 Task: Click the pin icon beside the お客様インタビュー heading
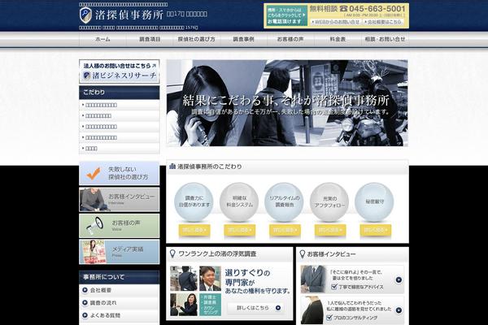(302, 254)
